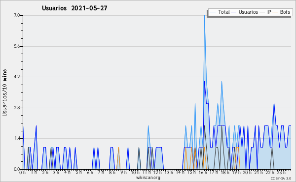
Task: Click the '2 h' x-axis label
Action: [45, 172]
